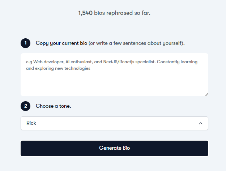Click empty space in bio box below placeholder
226x171 pixels.
pos(114,84)
